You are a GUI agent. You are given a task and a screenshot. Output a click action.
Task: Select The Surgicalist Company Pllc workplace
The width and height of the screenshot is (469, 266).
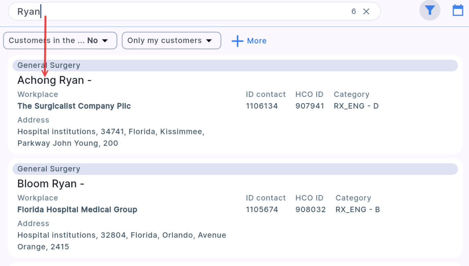click(x=74, y=106)
